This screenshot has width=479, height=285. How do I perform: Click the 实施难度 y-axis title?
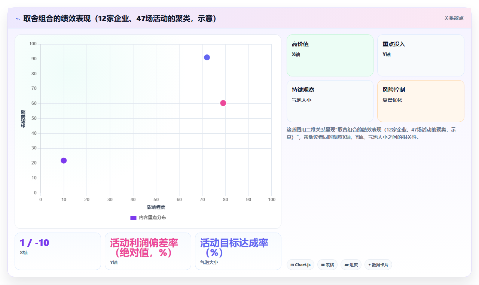(x=23, y=118)
